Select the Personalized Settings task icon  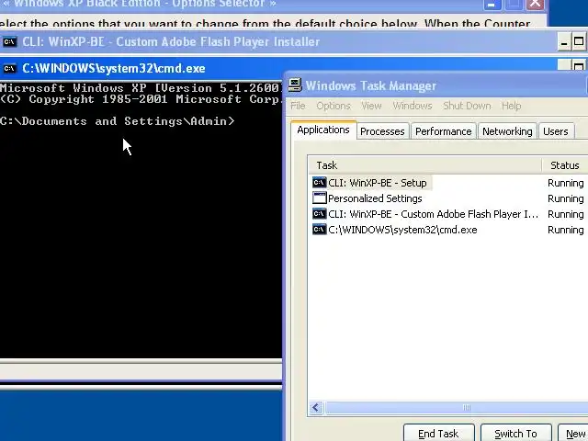click(320, 198)
